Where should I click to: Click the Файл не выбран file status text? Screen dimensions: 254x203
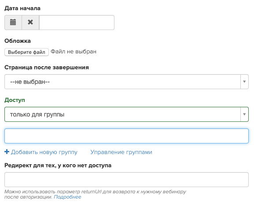click(x=74, y=52)
